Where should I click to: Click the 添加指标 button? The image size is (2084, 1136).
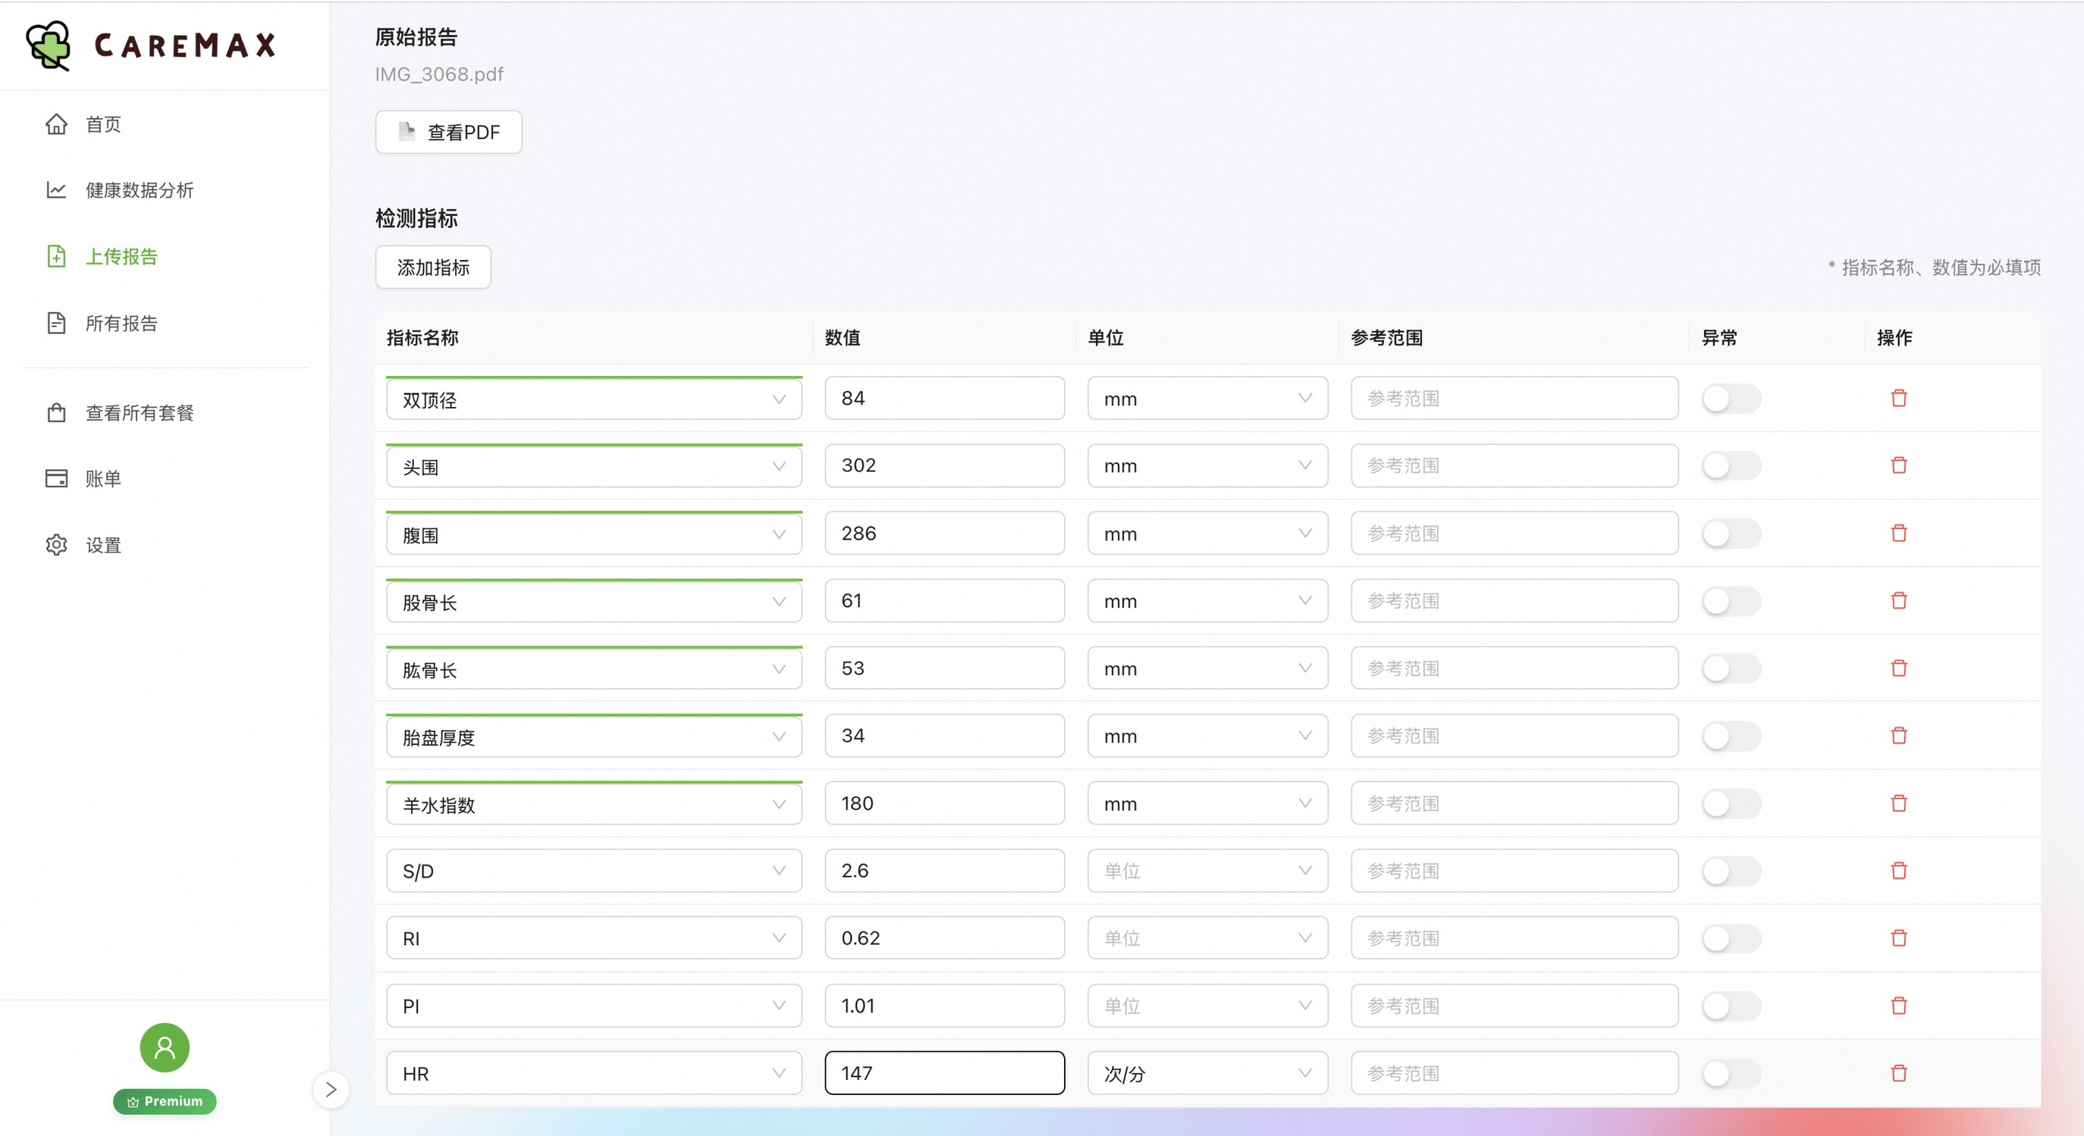[433, 267]
